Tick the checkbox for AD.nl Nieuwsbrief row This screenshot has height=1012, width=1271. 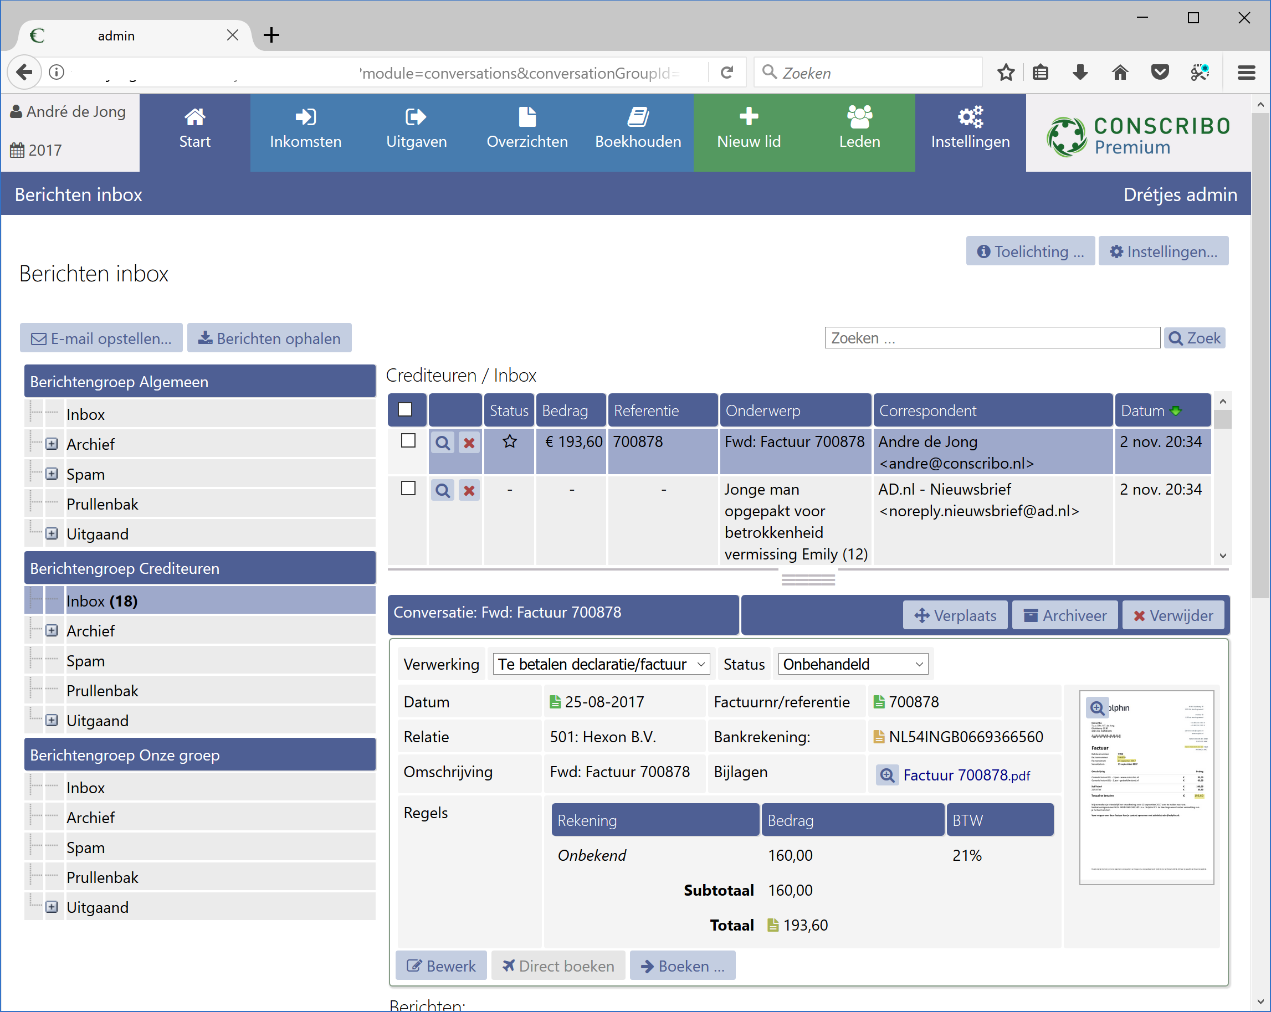coord(408,489)
